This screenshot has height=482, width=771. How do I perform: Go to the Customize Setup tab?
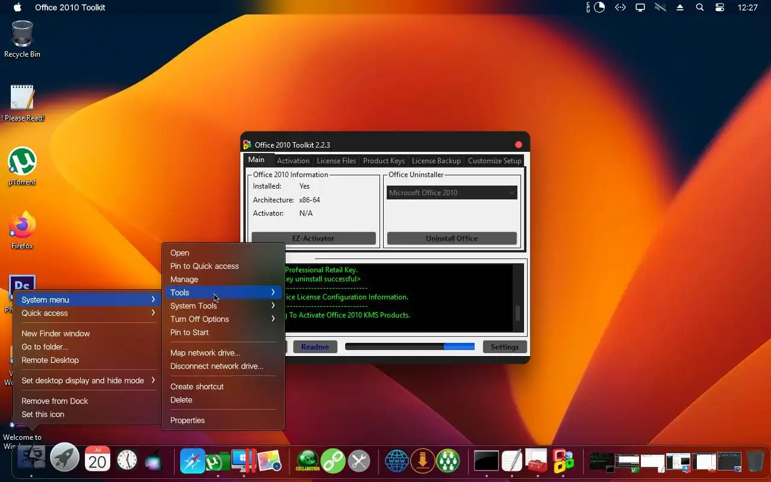tap(495, 161)
